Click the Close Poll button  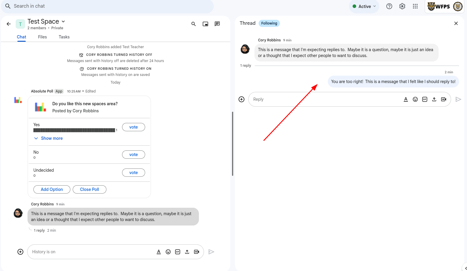(90, 189)
